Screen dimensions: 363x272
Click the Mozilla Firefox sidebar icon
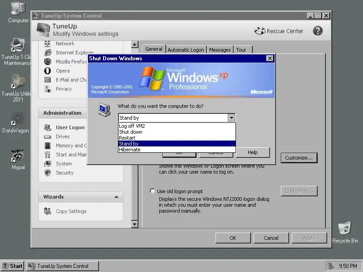48,62
